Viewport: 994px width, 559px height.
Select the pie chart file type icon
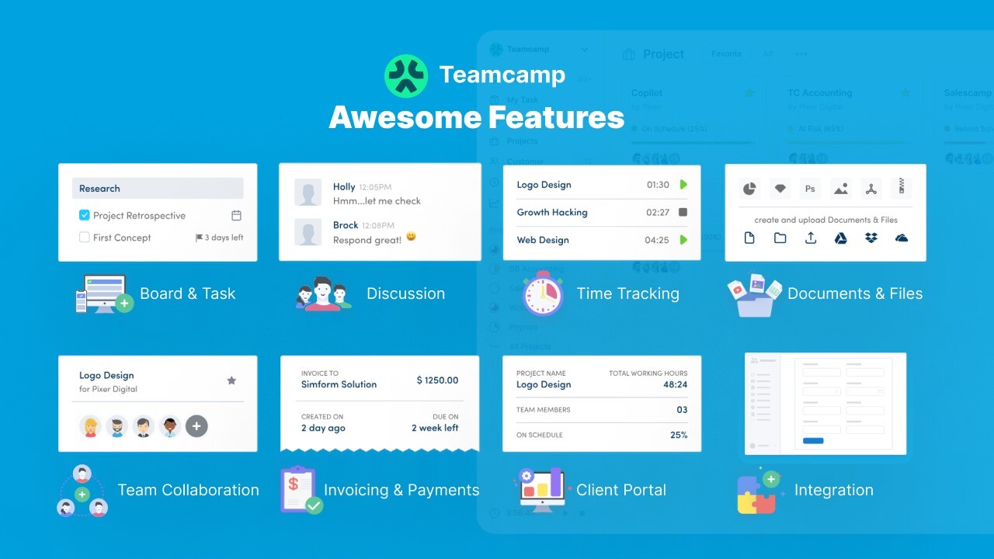[x=749, y=188]
